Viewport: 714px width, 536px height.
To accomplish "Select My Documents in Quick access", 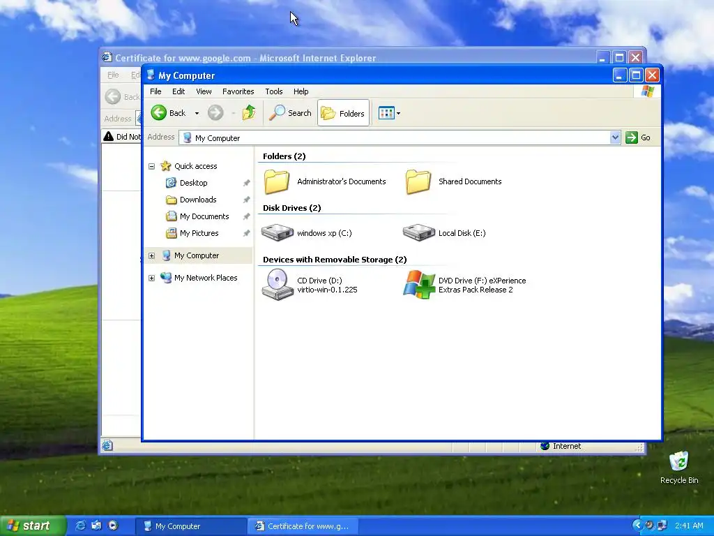I will 204,216.
